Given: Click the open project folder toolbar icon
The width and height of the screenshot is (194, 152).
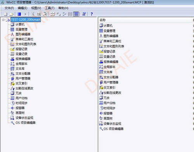Looking at the screenshot, I should 11,14.
